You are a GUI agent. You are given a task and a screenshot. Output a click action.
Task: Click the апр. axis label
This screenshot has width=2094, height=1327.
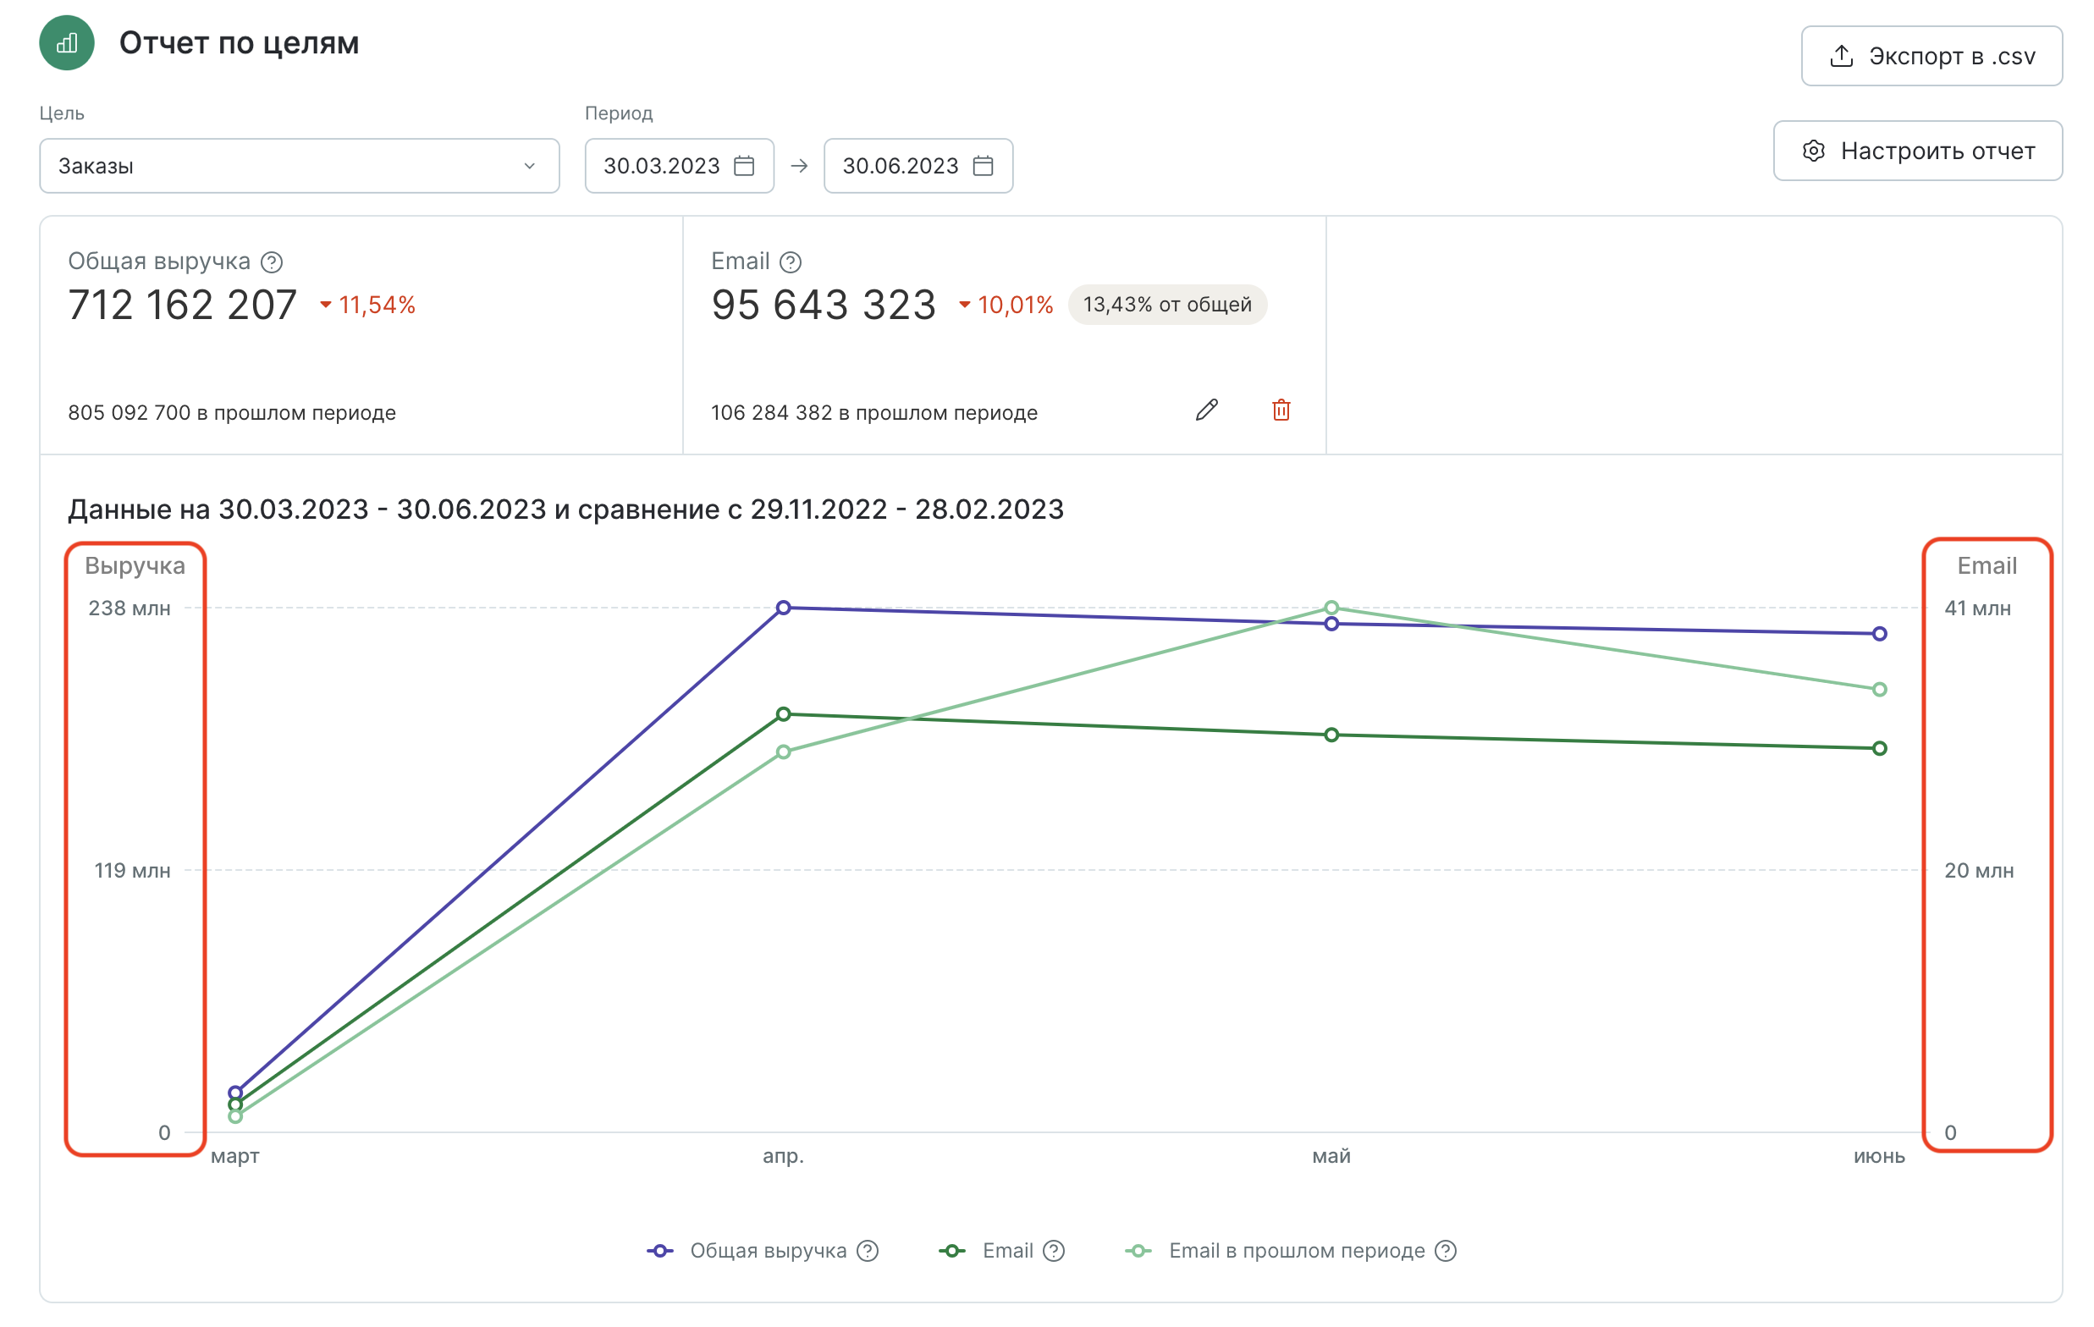pyautogui.click(x=784, y=1156)
